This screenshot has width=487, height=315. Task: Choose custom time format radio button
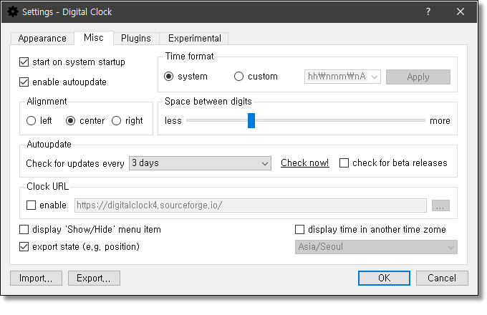238,77
